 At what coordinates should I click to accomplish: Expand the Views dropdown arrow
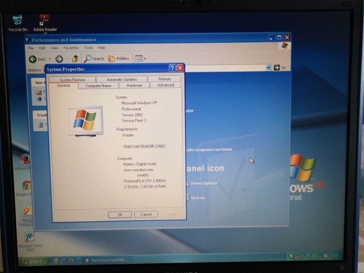coord(145,59)
